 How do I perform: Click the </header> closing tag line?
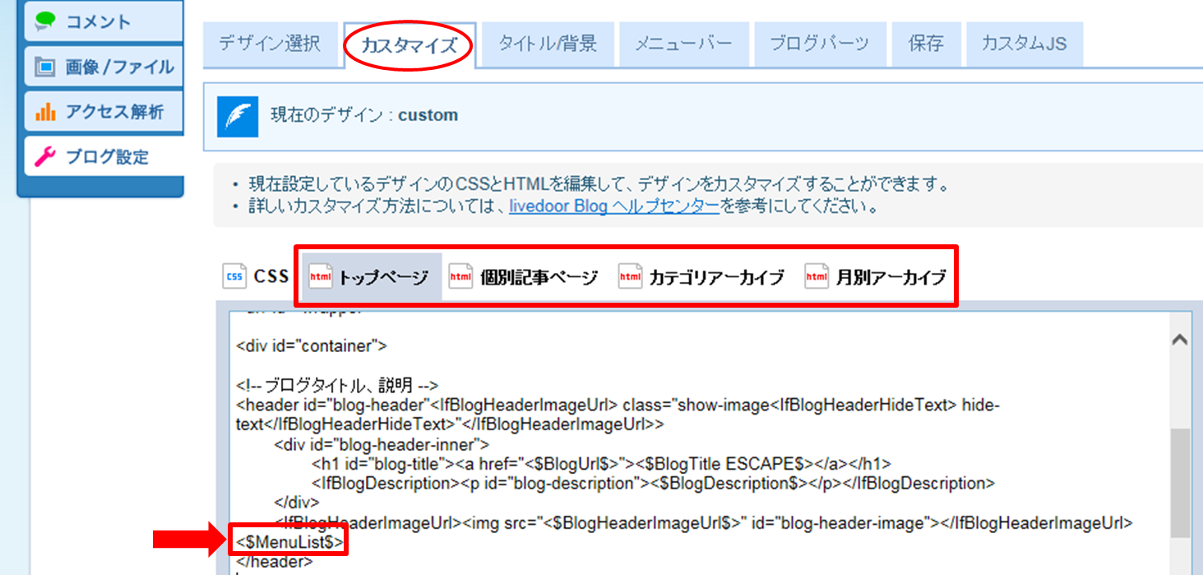coord(275,562)
